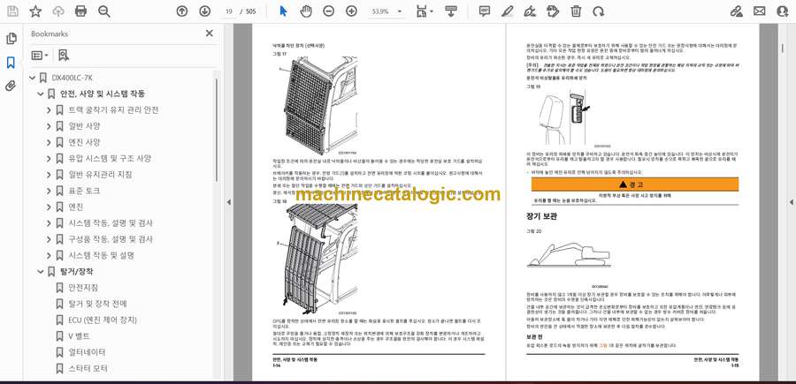Go to next page arrow
The image size is (796, 384).
tap(204, 11)
